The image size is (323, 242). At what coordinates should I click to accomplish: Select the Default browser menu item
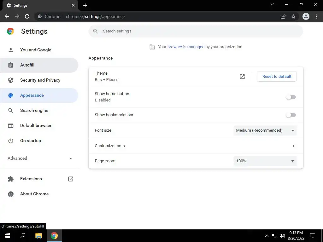[x=39, y=125]
